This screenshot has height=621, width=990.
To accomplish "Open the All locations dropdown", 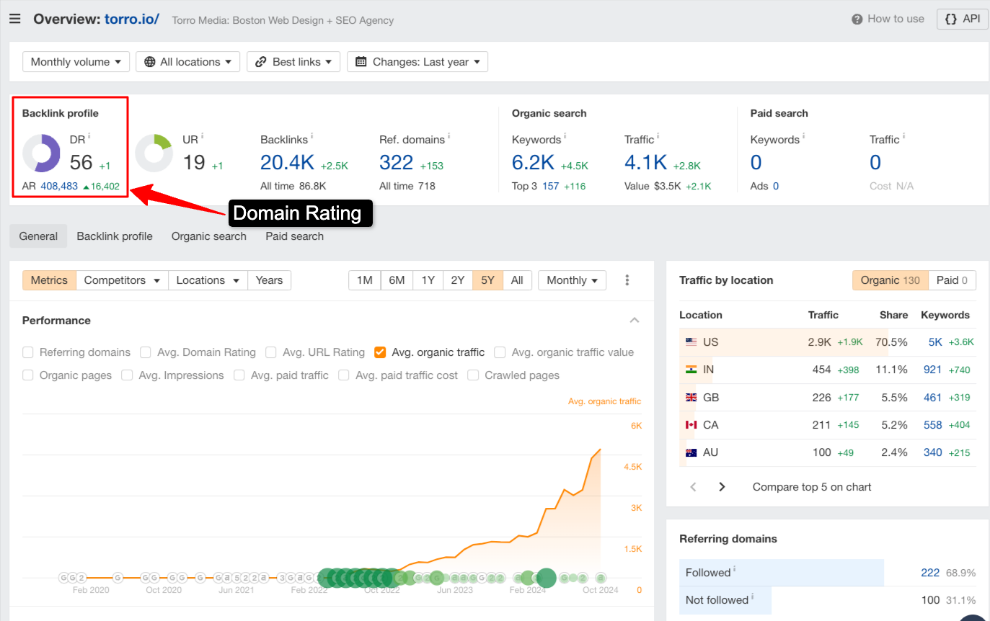I will point(187,62).
